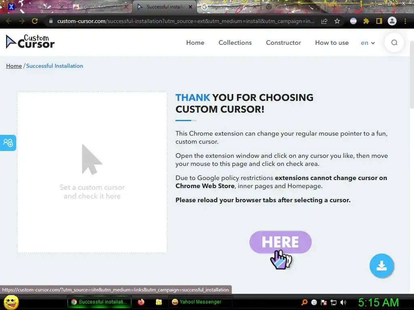This screenshot has width=414, height=310.
Task: Select the Successful installati... taskbar item
Action: point(99,302)
